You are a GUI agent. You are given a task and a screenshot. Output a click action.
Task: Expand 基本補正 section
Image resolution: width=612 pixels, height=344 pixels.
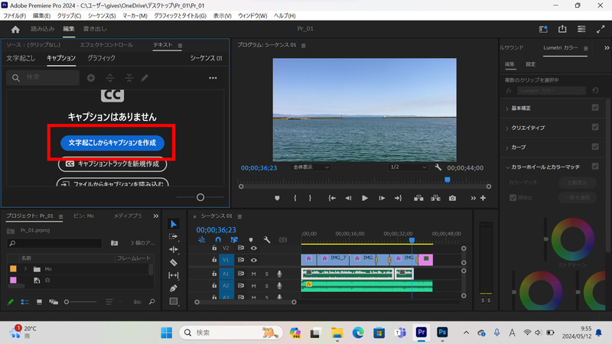pos(507,109)
